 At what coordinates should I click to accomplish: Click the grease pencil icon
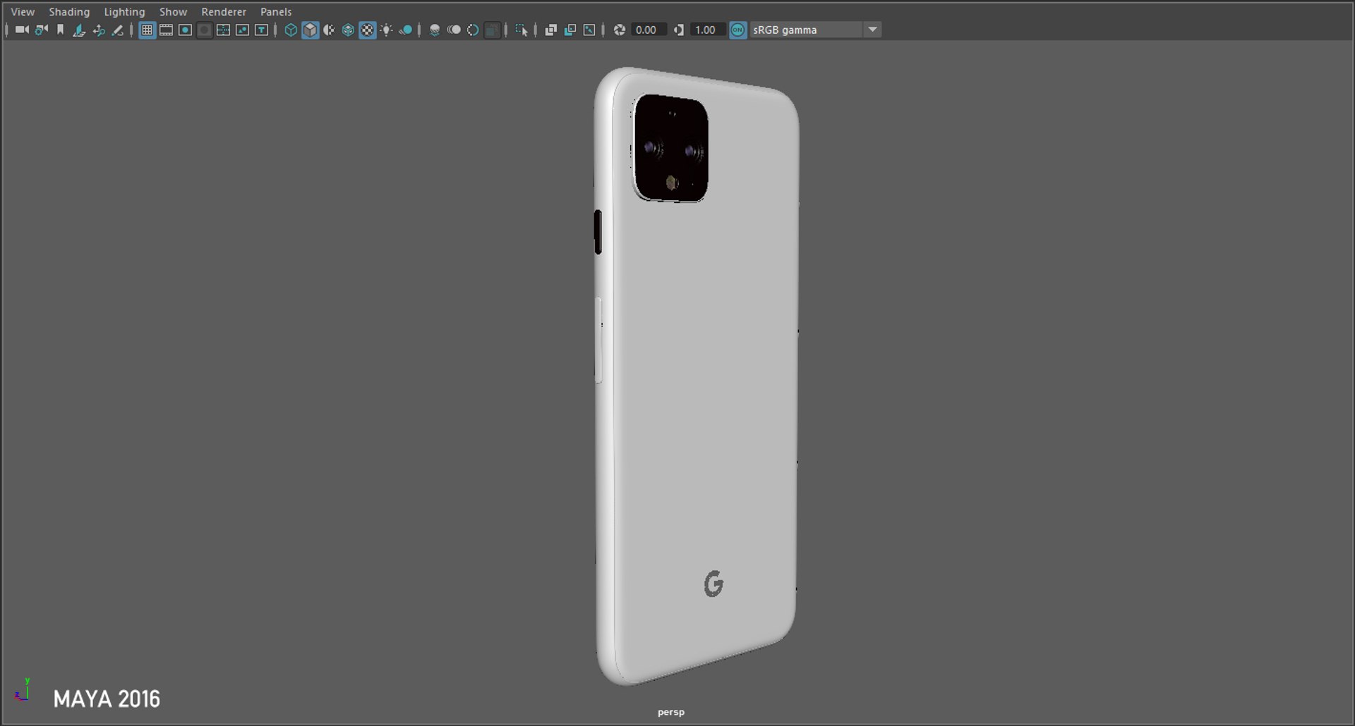coord(118,30)
